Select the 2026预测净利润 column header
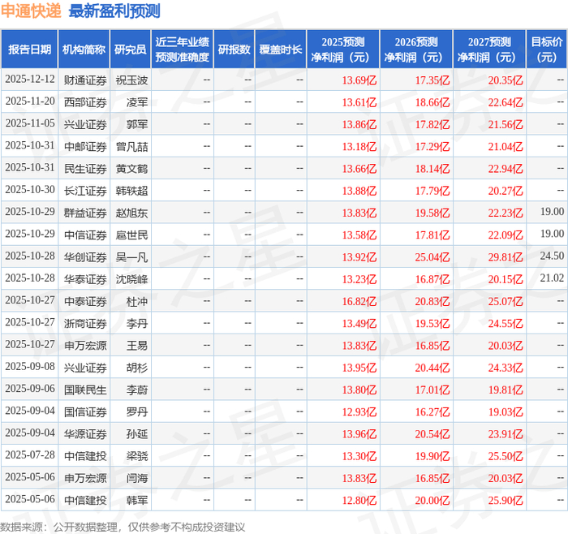This screenshot has height=534, width=568. click(416, 50)
